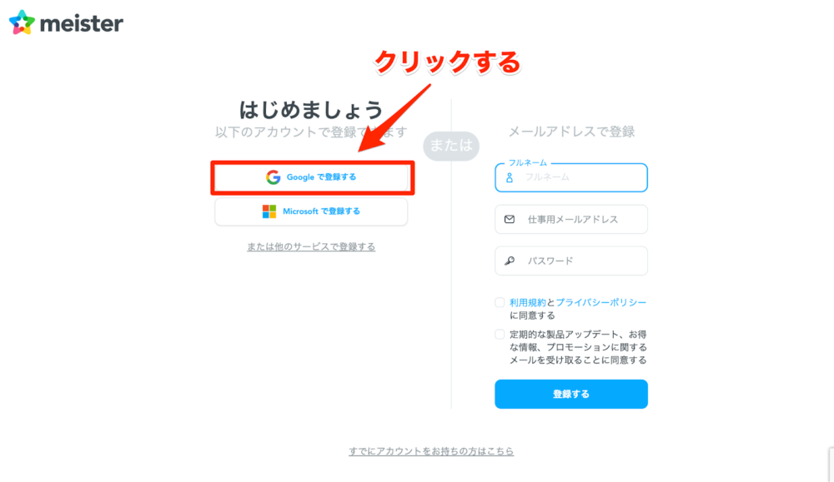The height and width of the screenshot is (482, 834).
Task: Click the Microsoft four-square logo icon
Action: point(269,211)
